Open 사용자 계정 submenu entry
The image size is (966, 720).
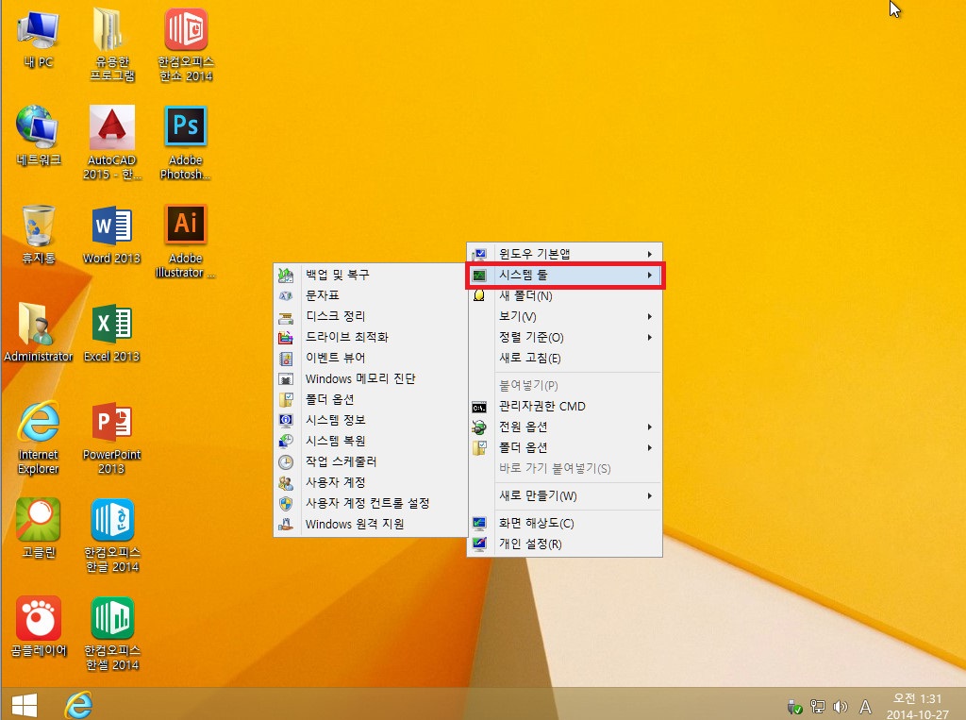tap(370, 482)
